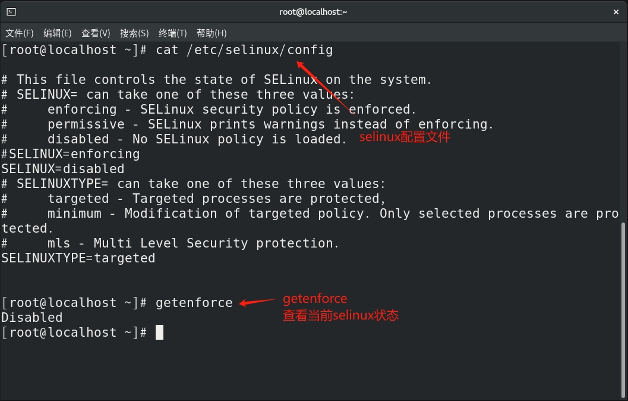Click the terminal icon in title bar

tap(11, 12)
